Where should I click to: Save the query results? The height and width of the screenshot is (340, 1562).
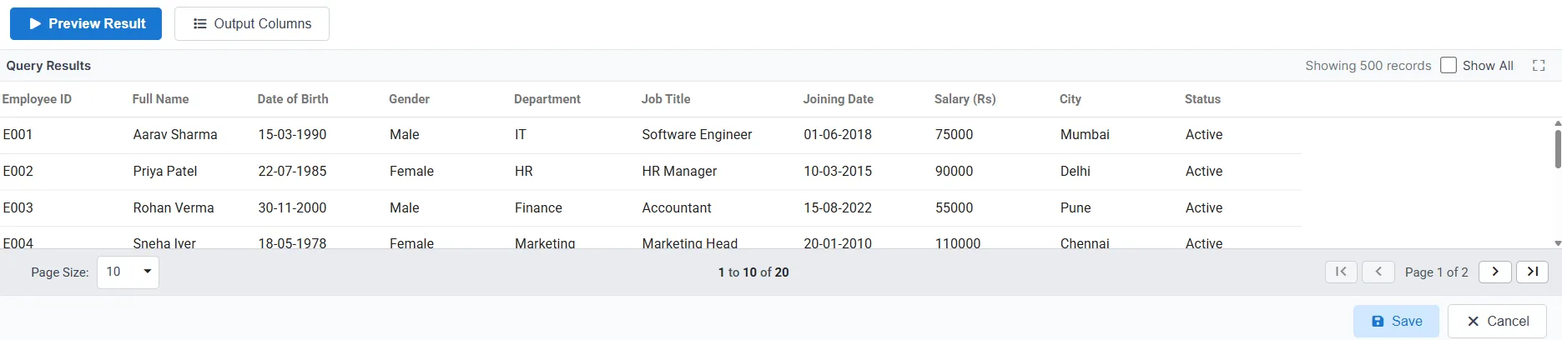point(1396,321)
